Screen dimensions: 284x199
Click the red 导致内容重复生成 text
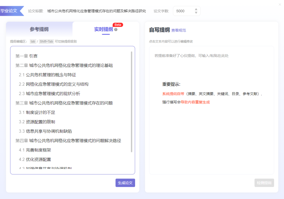point(195,102)
